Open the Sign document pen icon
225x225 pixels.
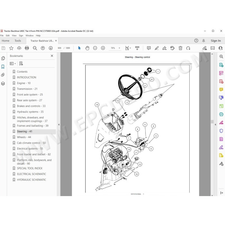point(165,48)
